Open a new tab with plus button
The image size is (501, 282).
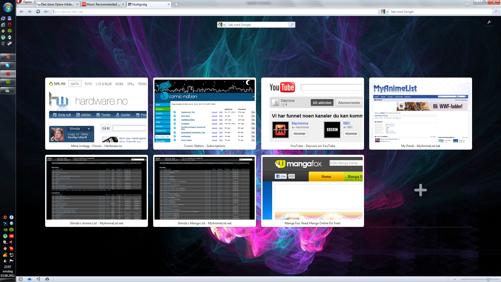176,4
